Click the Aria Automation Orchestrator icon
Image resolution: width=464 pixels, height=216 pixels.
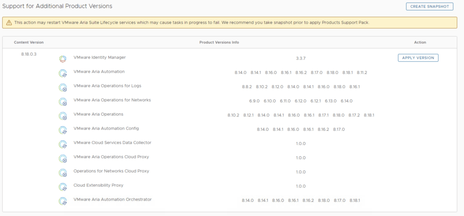coord(63,201)
